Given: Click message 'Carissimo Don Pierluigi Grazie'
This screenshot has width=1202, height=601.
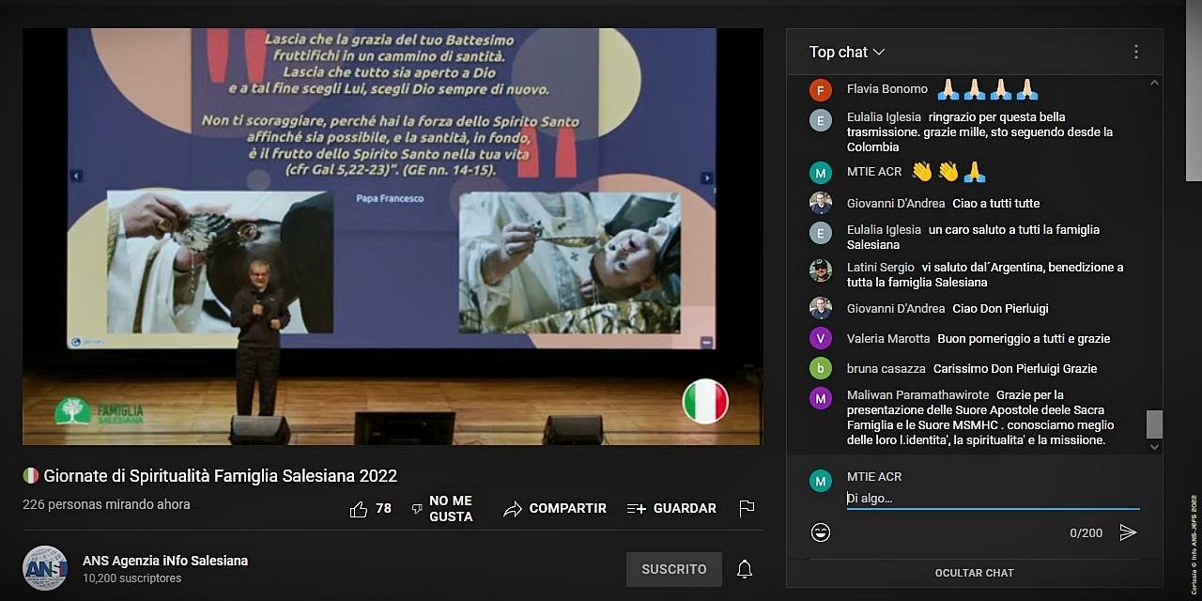Looking at the screenshot, I should point(1015,369).
